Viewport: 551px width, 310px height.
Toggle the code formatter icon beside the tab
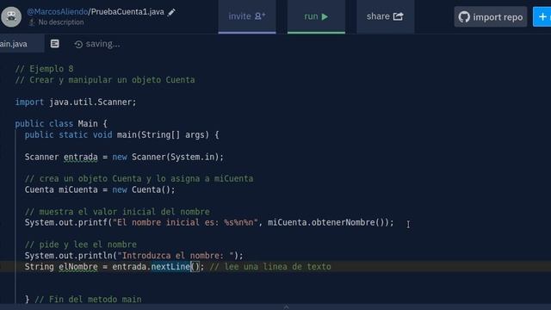(x=54, y=44)
